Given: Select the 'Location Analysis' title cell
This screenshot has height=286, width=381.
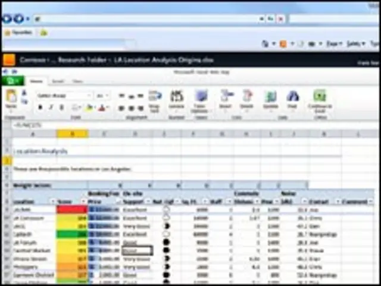Looking at the screenshot, I should (x=40, y=151).
